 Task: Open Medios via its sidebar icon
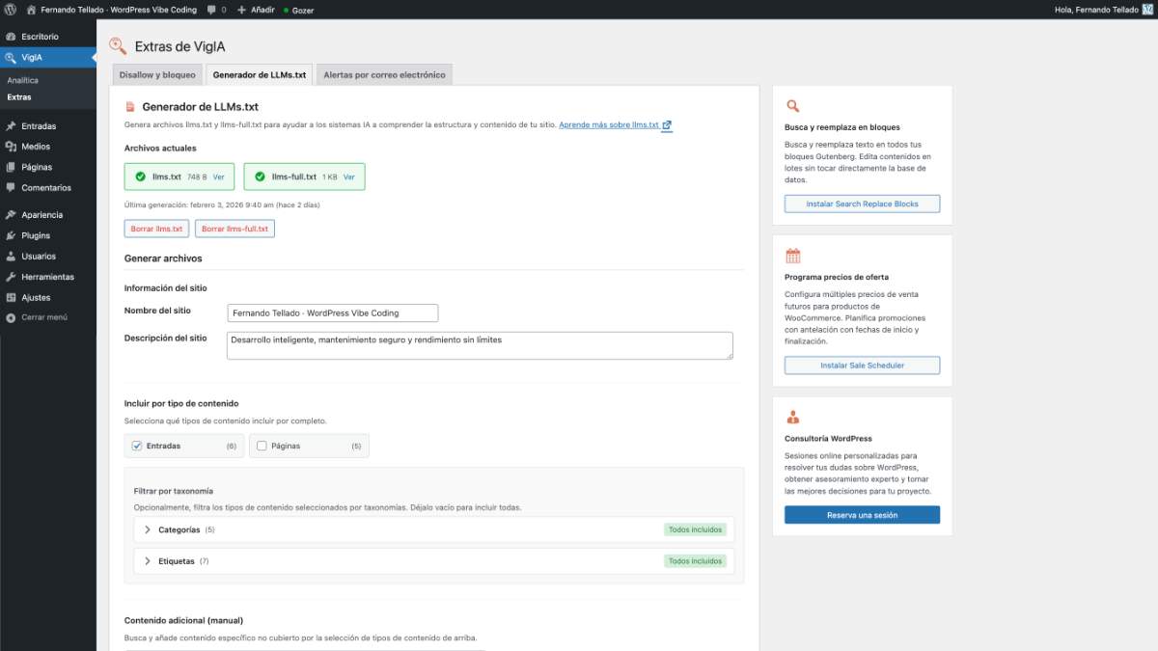11,147
